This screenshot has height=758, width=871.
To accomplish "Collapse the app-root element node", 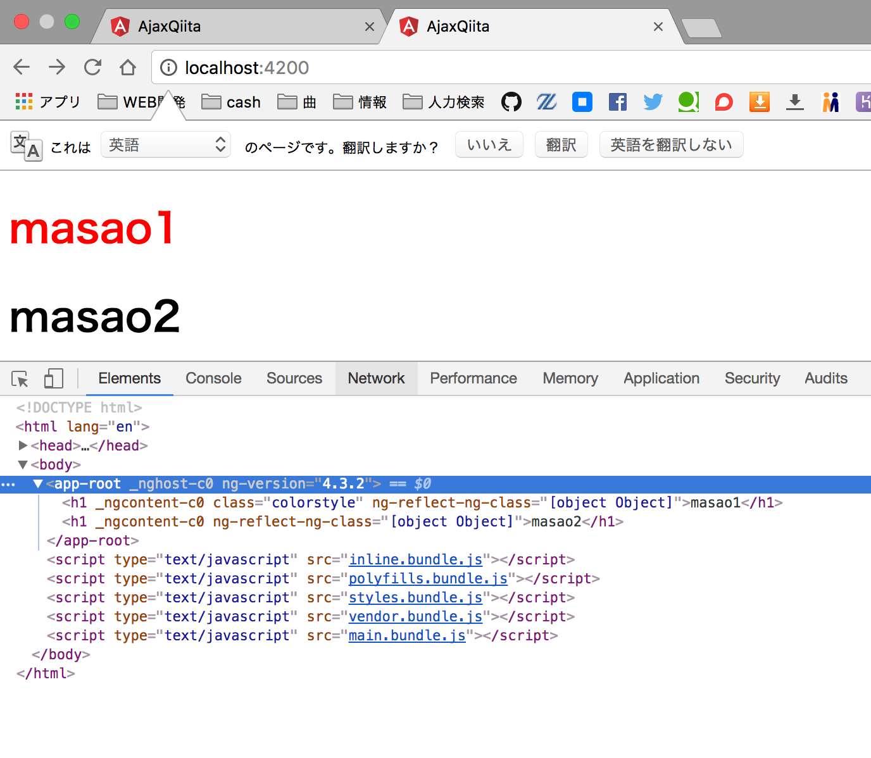I will [37, 483].
